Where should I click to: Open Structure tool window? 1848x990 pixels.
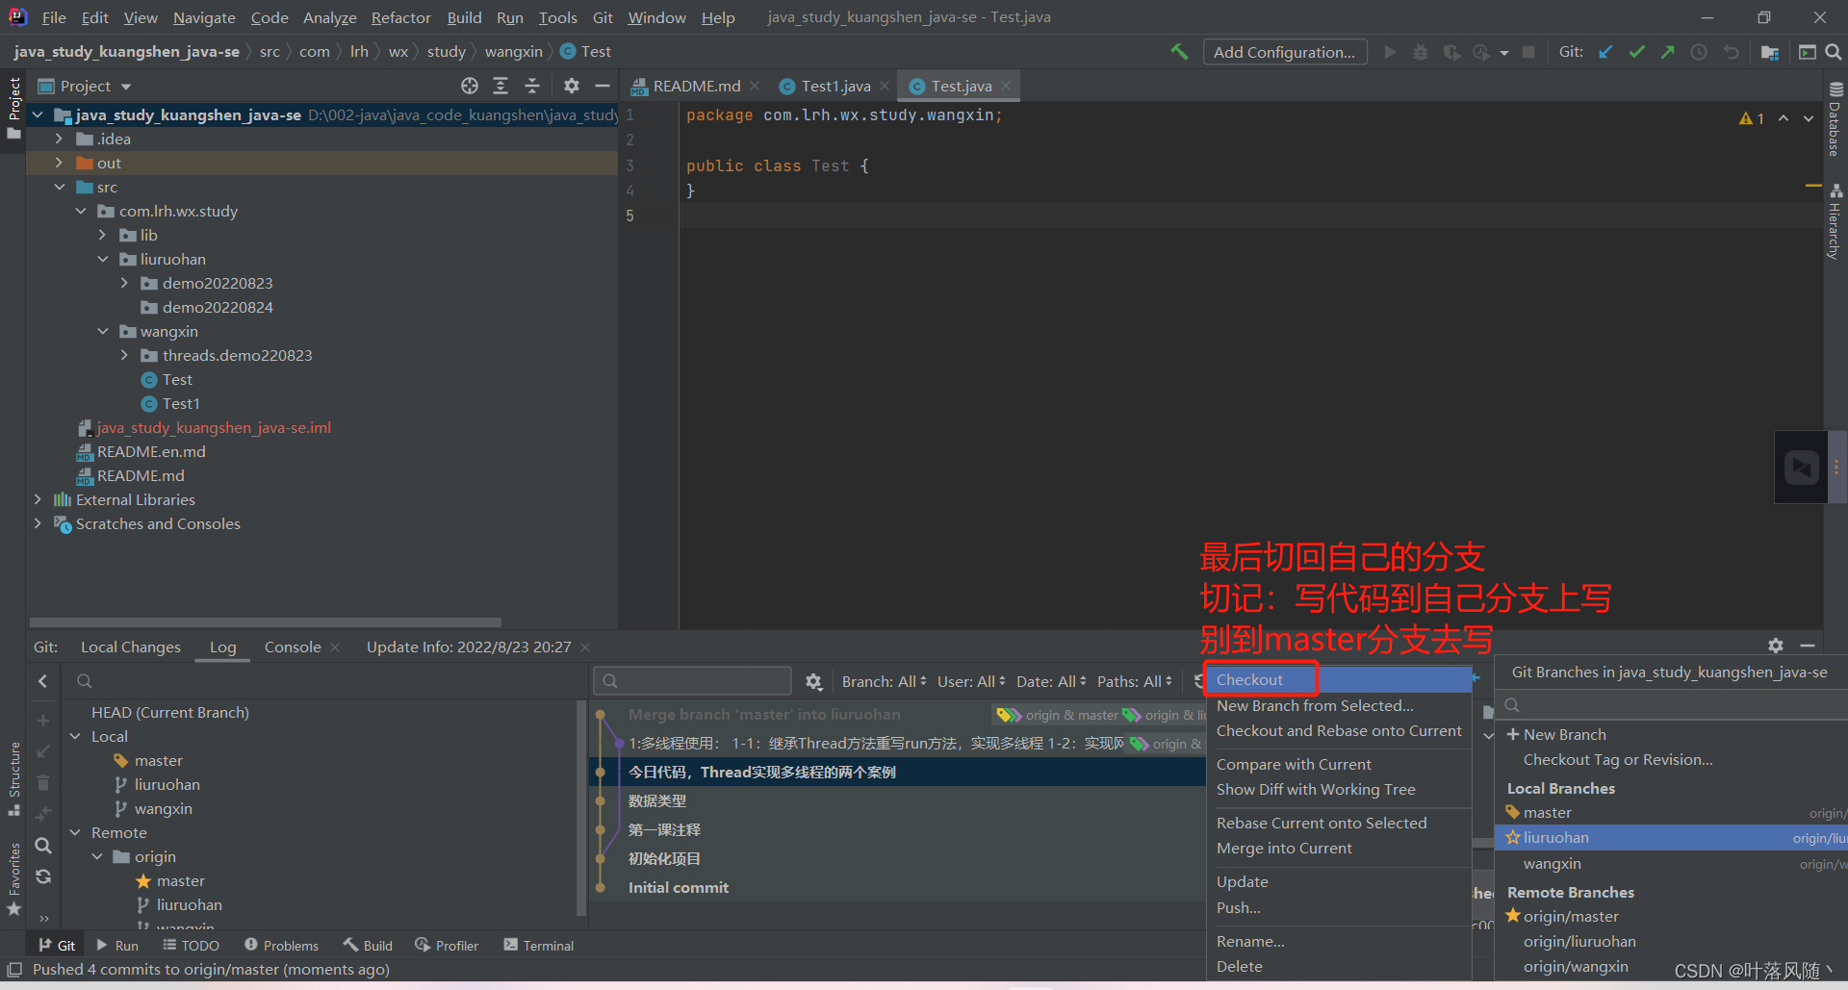point(13,779)
